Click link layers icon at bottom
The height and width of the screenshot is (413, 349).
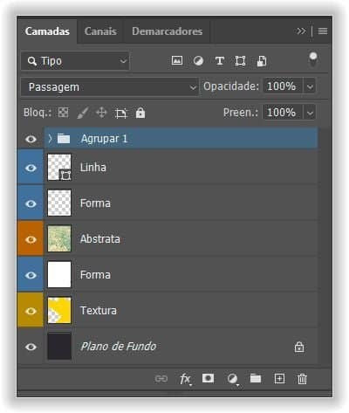pyautogui.click(x=161, y=379)
